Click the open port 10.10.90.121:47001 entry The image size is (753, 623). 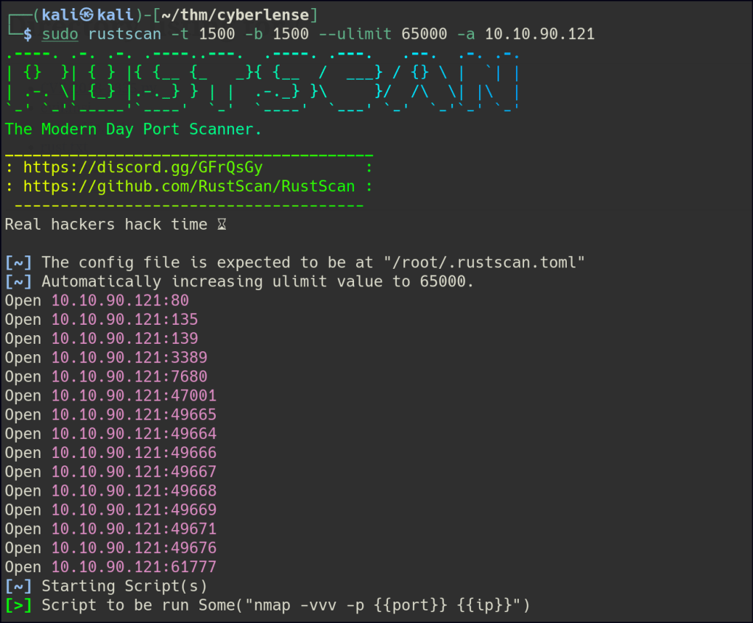[x=134, y=396]
